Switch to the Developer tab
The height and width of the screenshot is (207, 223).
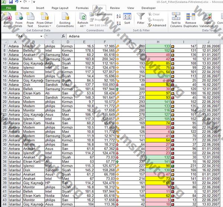(x=148, y=8)
